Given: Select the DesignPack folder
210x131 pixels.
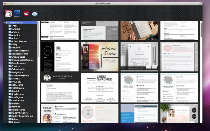Looking at the screenshot, I should [x=16, y=73].
